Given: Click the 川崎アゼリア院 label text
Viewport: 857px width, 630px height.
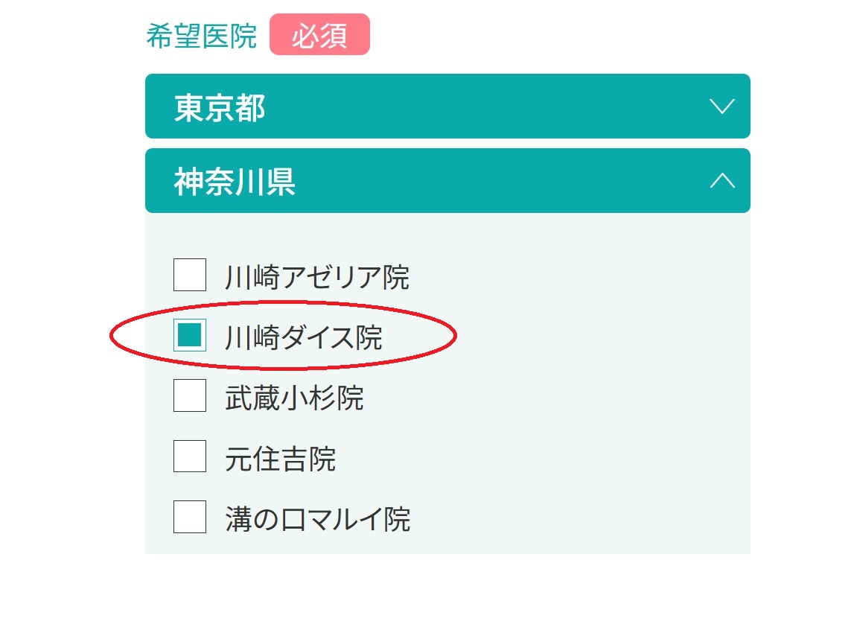Looking at the screenshot, I should (x=317, y=277).
